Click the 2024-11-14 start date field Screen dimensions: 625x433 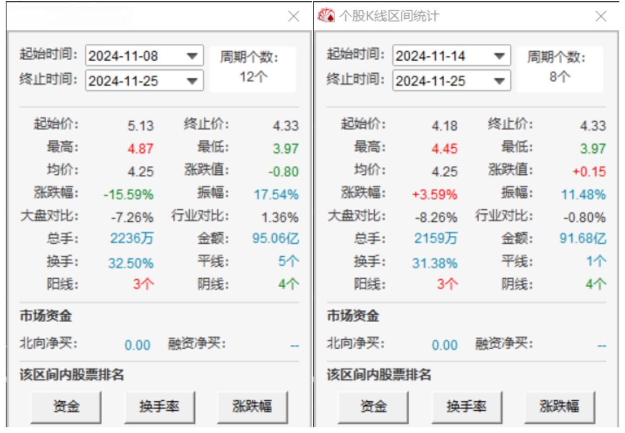tap(452, 56)
